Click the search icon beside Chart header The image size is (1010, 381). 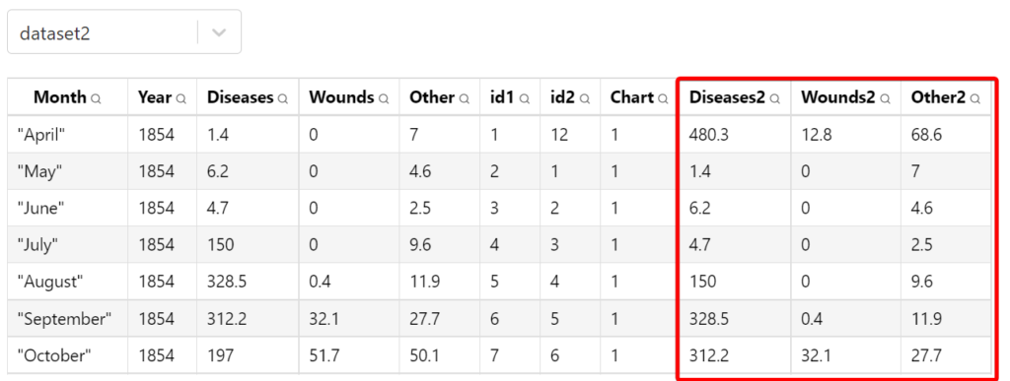coord(658,98)
